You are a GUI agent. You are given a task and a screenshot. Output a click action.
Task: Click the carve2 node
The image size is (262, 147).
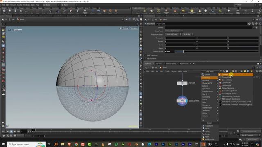coord(182,83)
